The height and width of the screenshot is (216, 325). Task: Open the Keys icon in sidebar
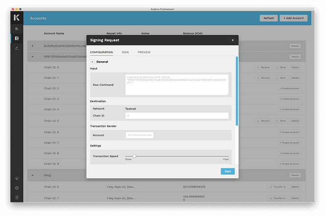click(17, 29)
